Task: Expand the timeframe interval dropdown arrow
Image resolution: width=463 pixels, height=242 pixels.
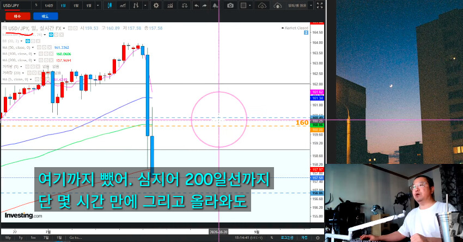Action: 98,5
